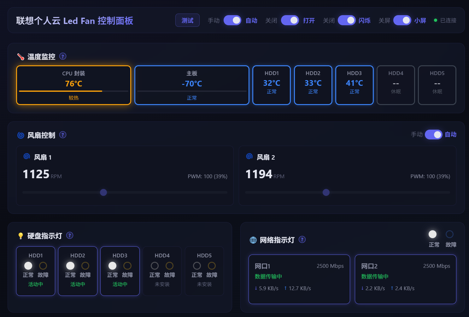Click the help icon beside 温度监控
469x317 pixels.
[63, 56]
